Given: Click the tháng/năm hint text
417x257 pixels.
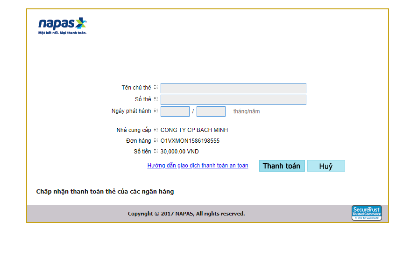Looking at the screenshot, I should click(x=247, y=111).
